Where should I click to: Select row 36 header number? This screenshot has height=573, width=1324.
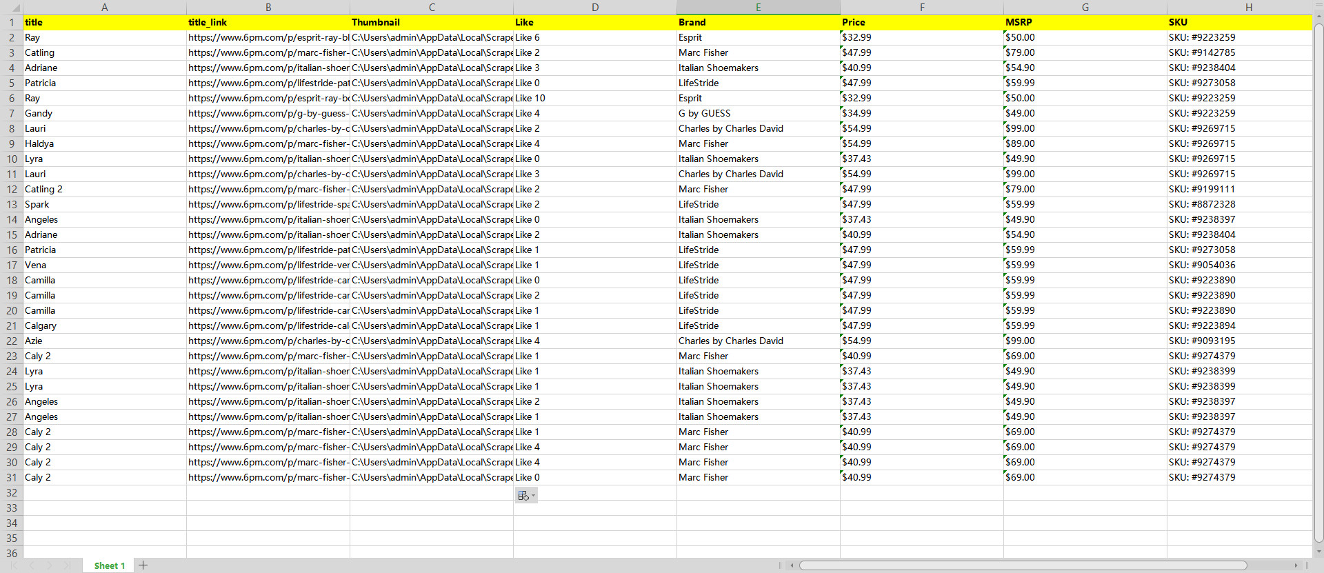click(12, 553)
